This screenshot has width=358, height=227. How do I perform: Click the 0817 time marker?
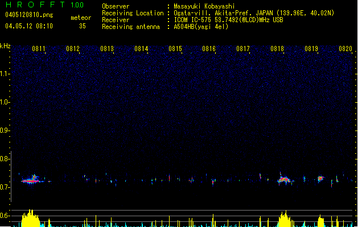(243, 49)
